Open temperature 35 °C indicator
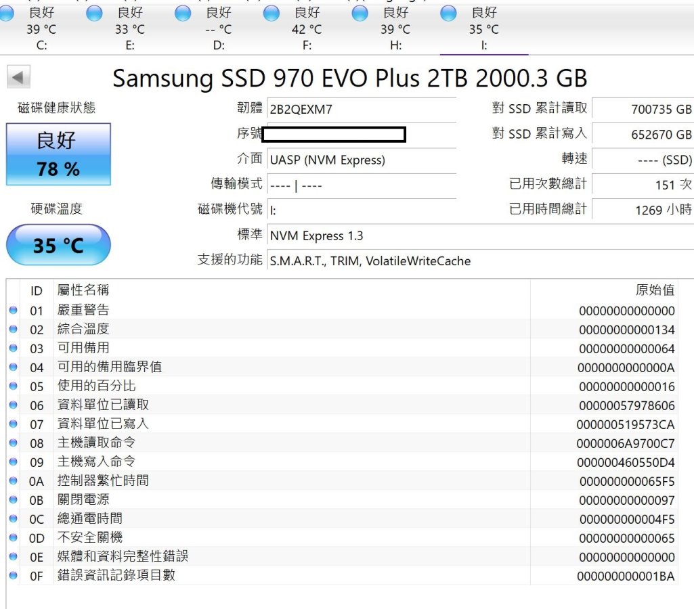Image resolution: width=694 pixels, height=609 pixels. (x=58, y=245)
